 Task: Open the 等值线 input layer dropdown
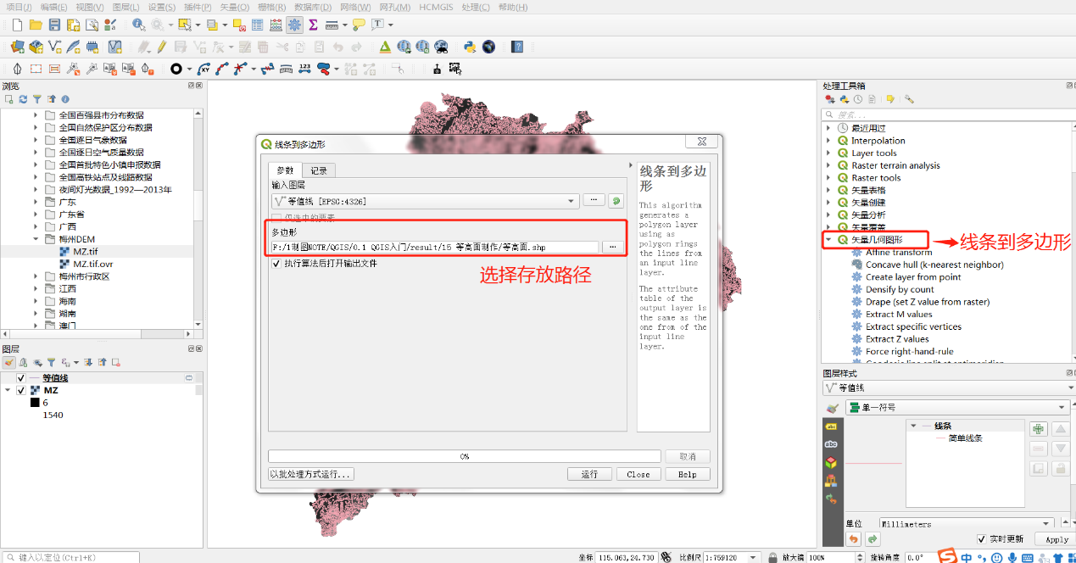(573, 201)
